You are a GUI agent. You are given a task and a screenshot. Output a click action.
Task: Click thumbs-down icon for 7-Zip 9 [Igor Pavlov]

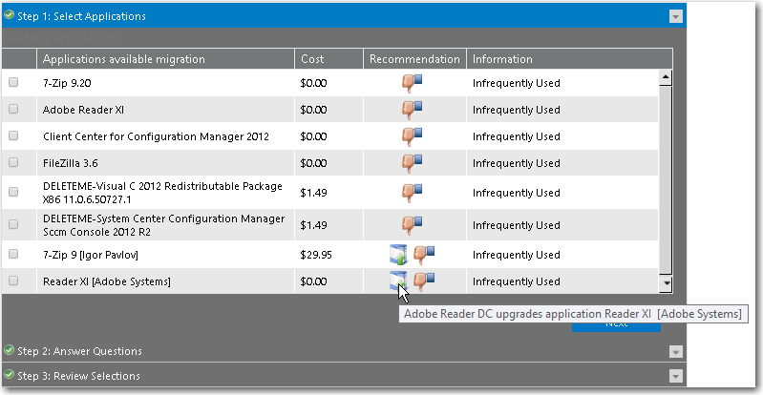(x=424, y=255)
